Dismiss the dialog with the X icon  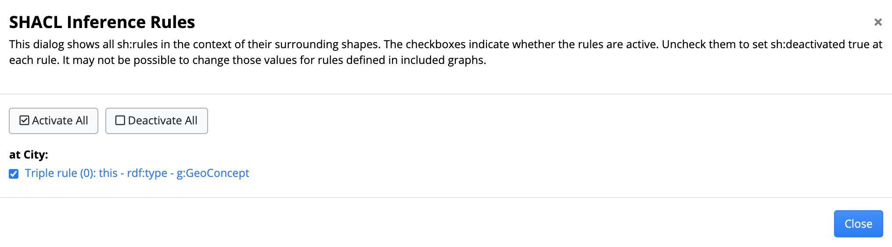click(x=878, y=22)
